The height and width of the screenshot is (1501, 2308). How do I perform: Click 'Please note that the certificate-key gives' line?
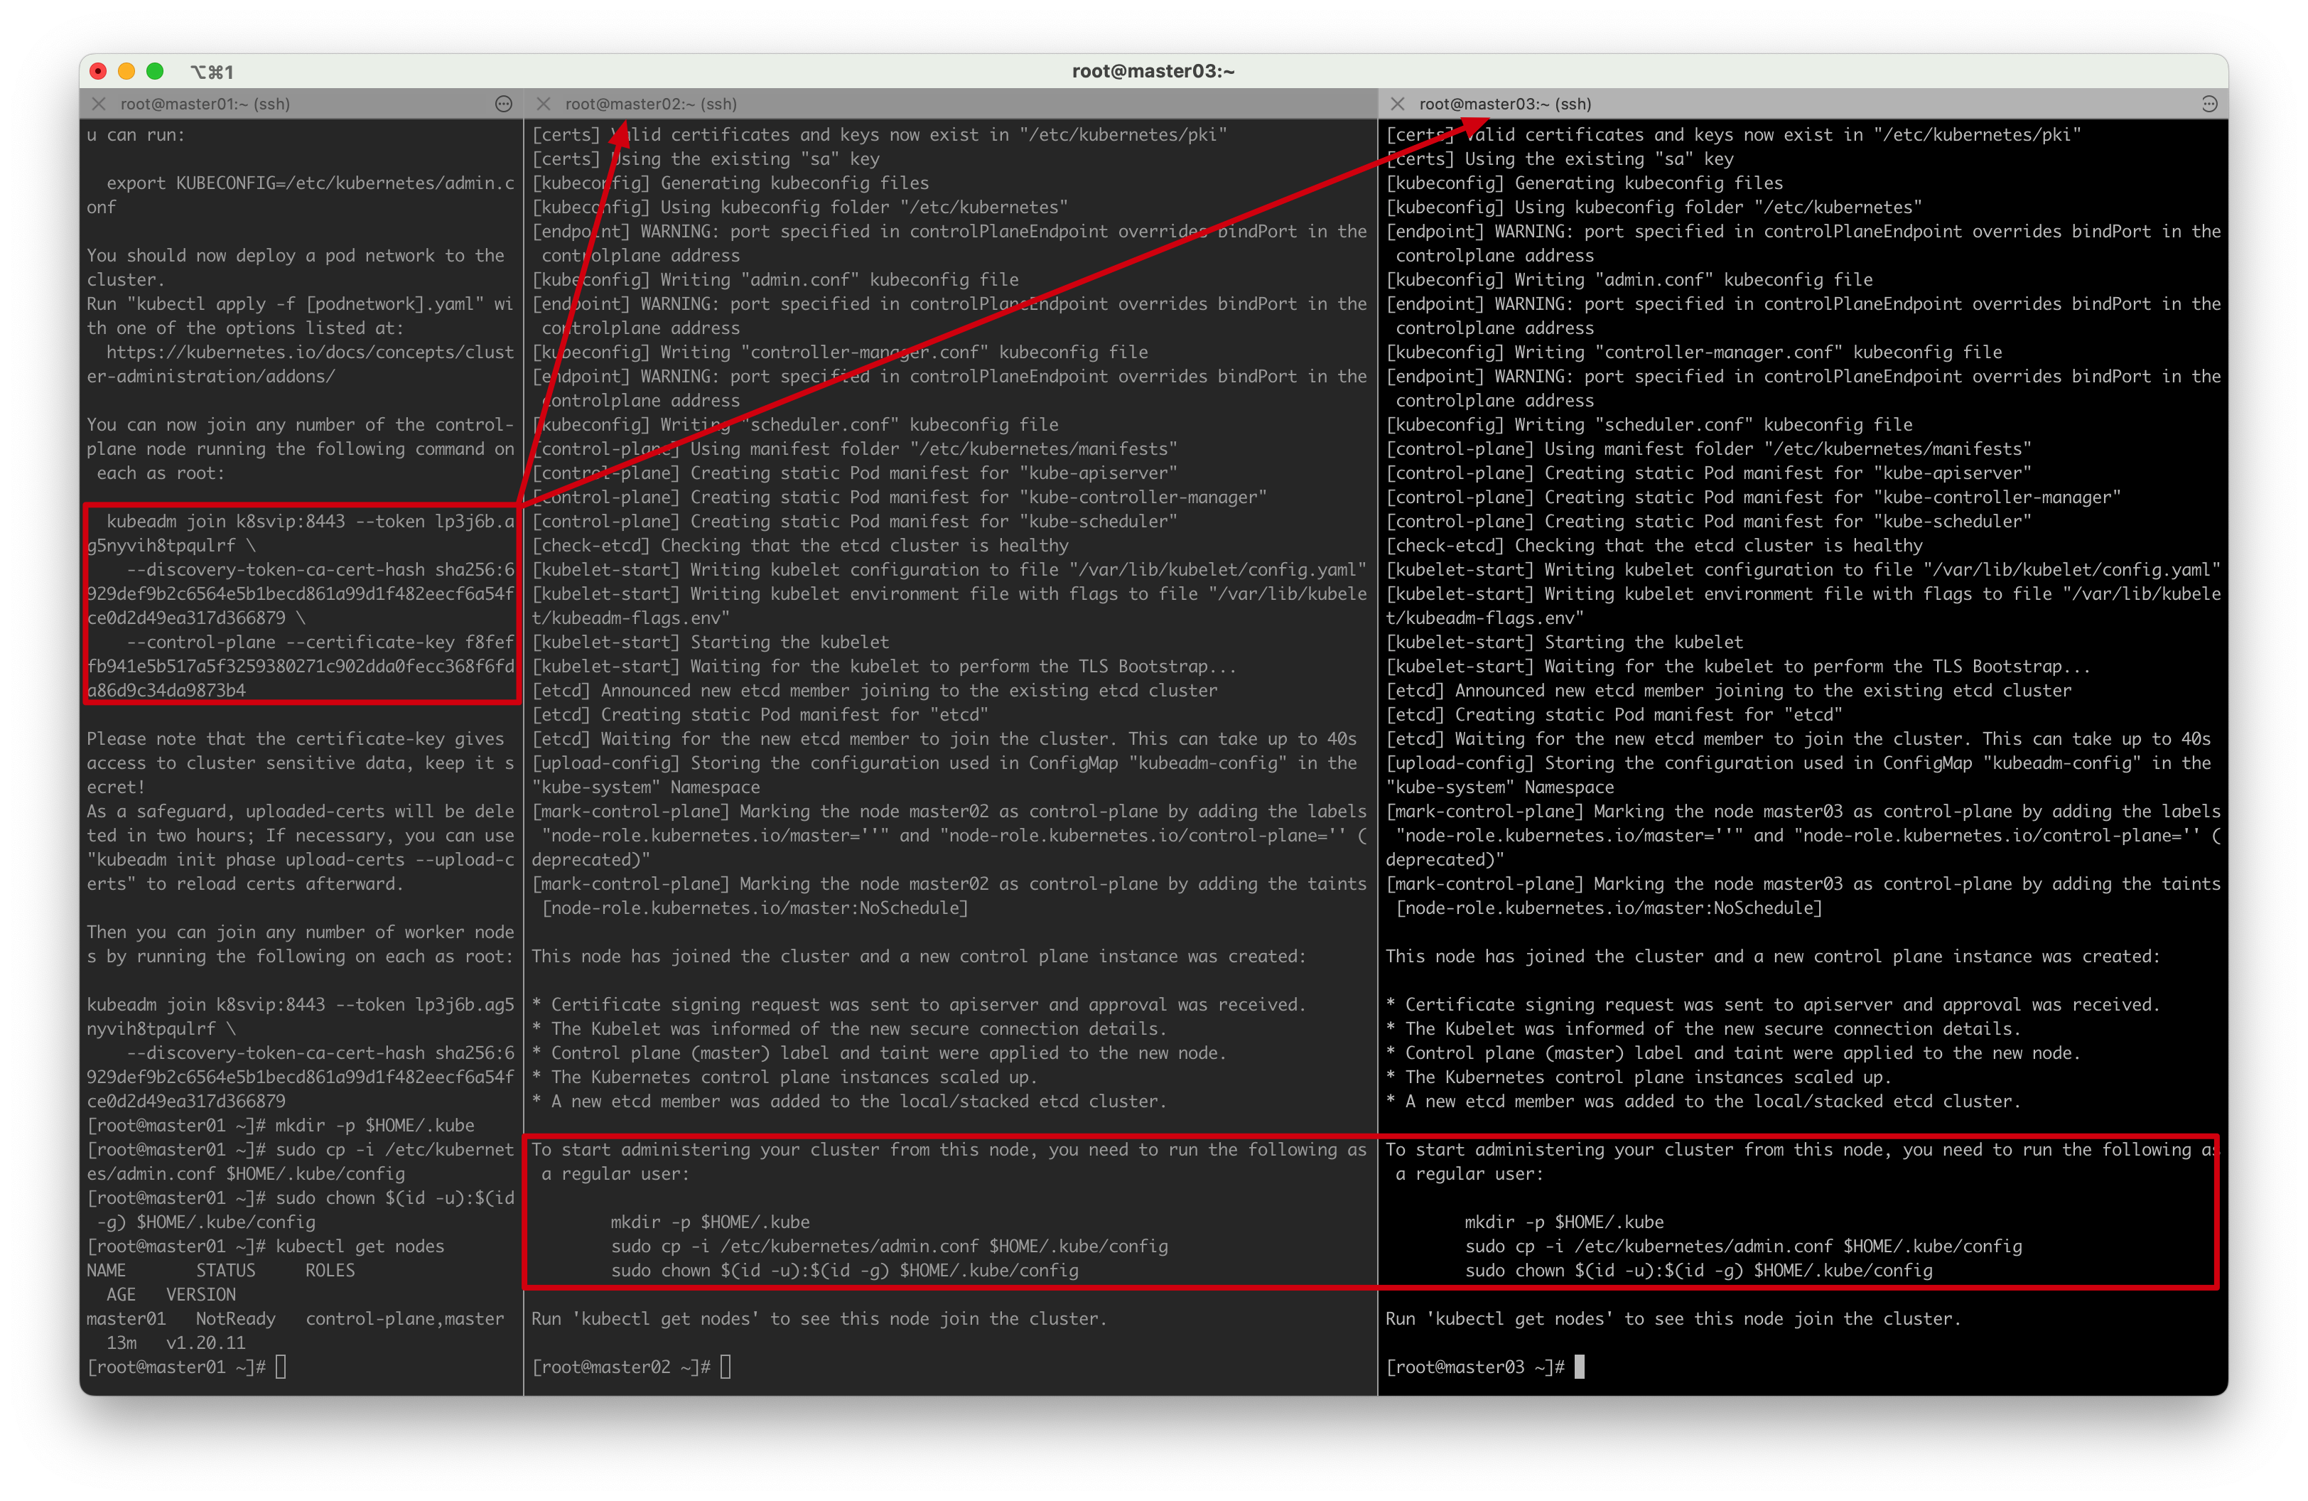[296, 739]
